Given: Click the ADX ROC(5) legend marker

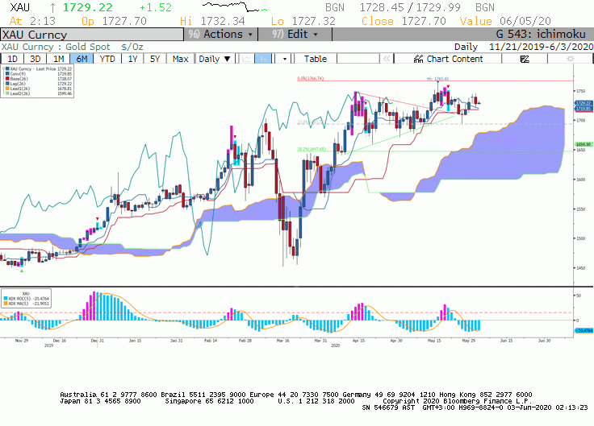Looking at the screenshot, I should [x=6, y=299].
